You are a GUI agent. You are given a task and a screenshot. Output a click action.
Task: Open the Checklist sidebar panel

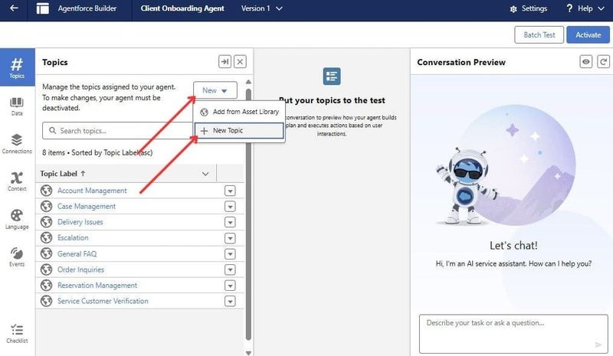tap(17, 333)
